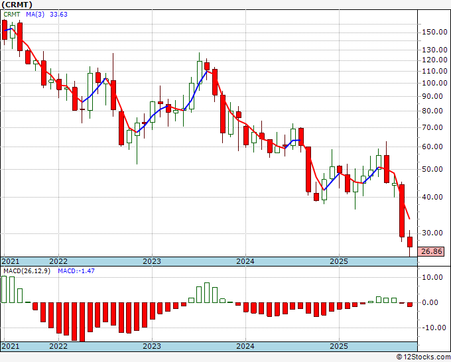The height and width of the screenshot is (362, 451).
Task: Click the -10.00 MACD axis label
Action: [433, 328]
